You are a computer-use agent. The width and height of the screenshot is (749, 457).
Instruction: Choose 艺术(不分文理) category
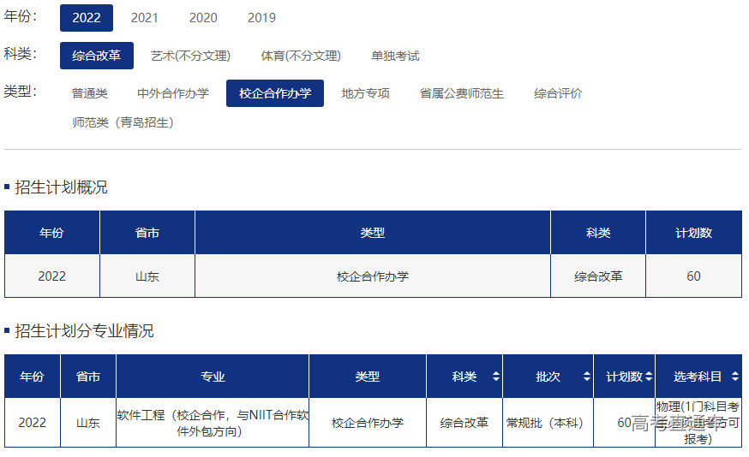tap(190, 56)
